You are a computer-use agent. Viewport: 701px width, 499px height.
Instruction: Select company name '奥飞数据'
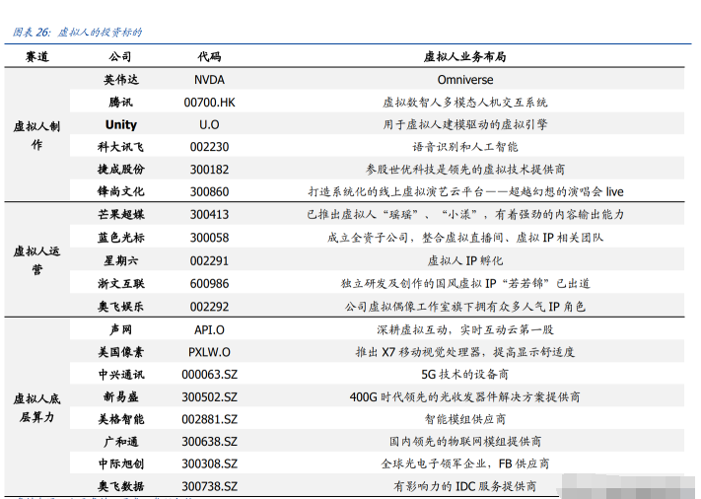coord(120,486)
